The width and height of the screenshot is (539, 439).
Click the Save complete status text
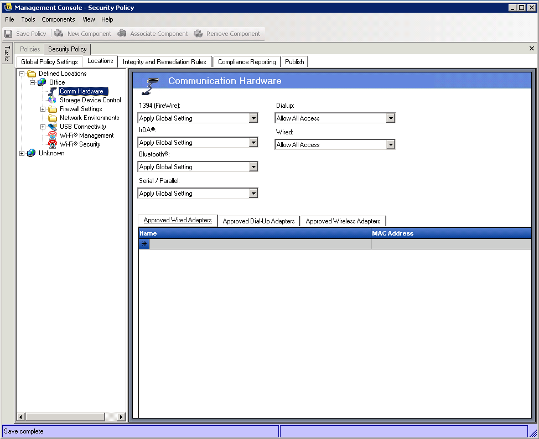click(24, 431)
